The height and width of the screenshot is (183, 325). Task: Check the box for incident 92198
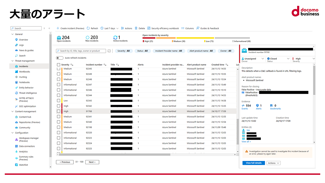[59, 127]
